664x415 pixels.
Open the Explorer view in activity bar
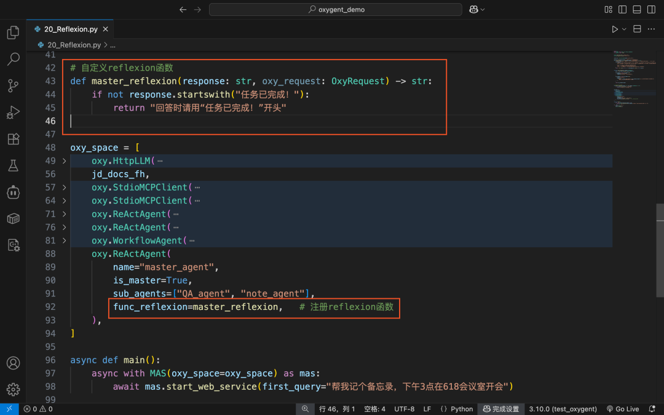13,32
